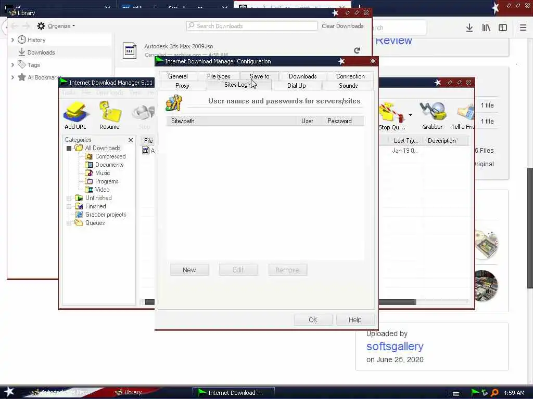Click Clear Downloads in Library
The width and height of the screenshot is (533, 399).
pyautogui.click(x=342, y=26)
